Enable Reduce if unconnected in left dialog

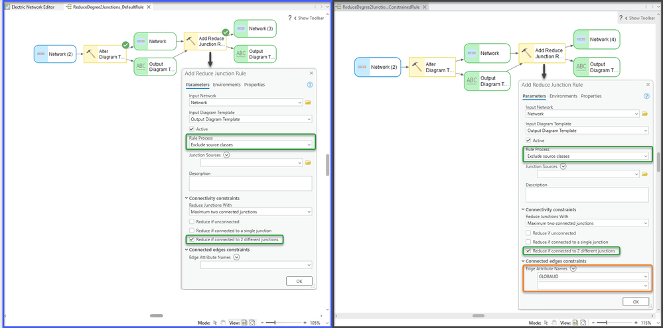[x=192, y=221]
